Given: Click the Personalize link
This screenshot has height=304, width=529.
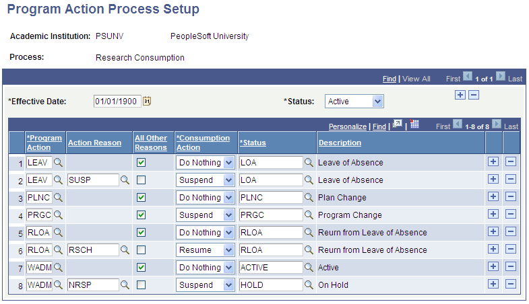Looking at the screenshot, I should tap(347, 126).
